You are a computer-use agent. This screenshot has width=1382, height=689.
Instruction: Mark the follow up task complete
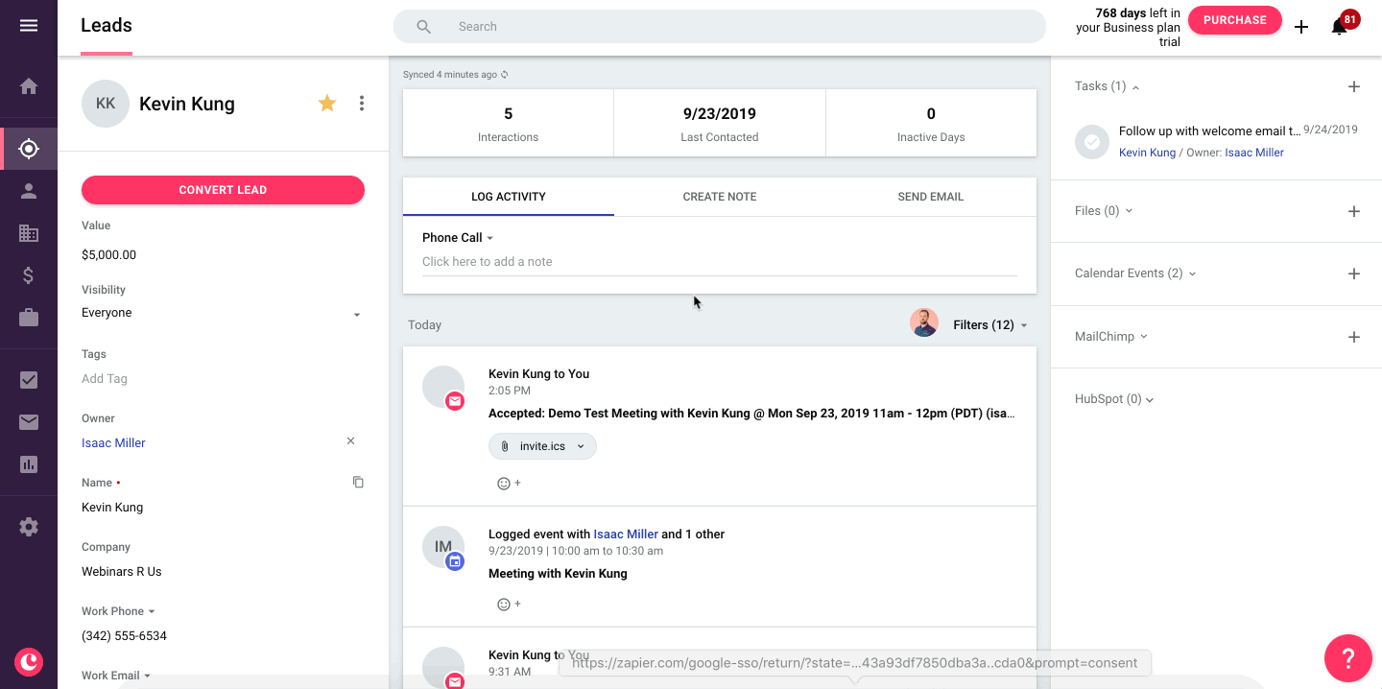(x=1091, y=141)
